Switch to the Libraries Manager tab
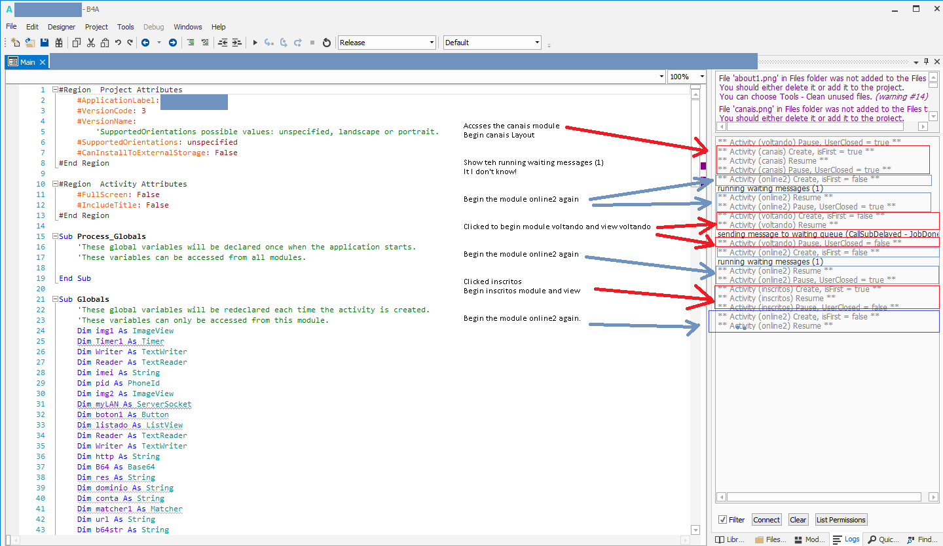The width and height of the screenshot is (943, 546). coord(731,539)
